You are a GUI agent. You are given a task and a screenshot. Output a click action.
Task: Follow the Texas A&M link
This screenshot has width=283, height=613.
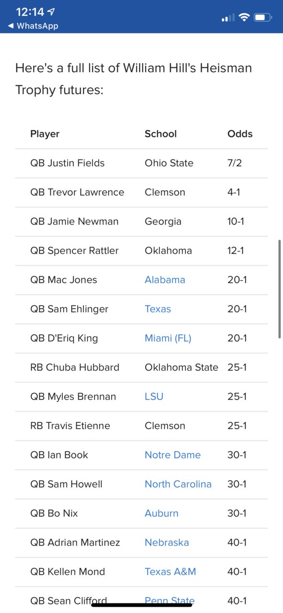coord(170,572)
